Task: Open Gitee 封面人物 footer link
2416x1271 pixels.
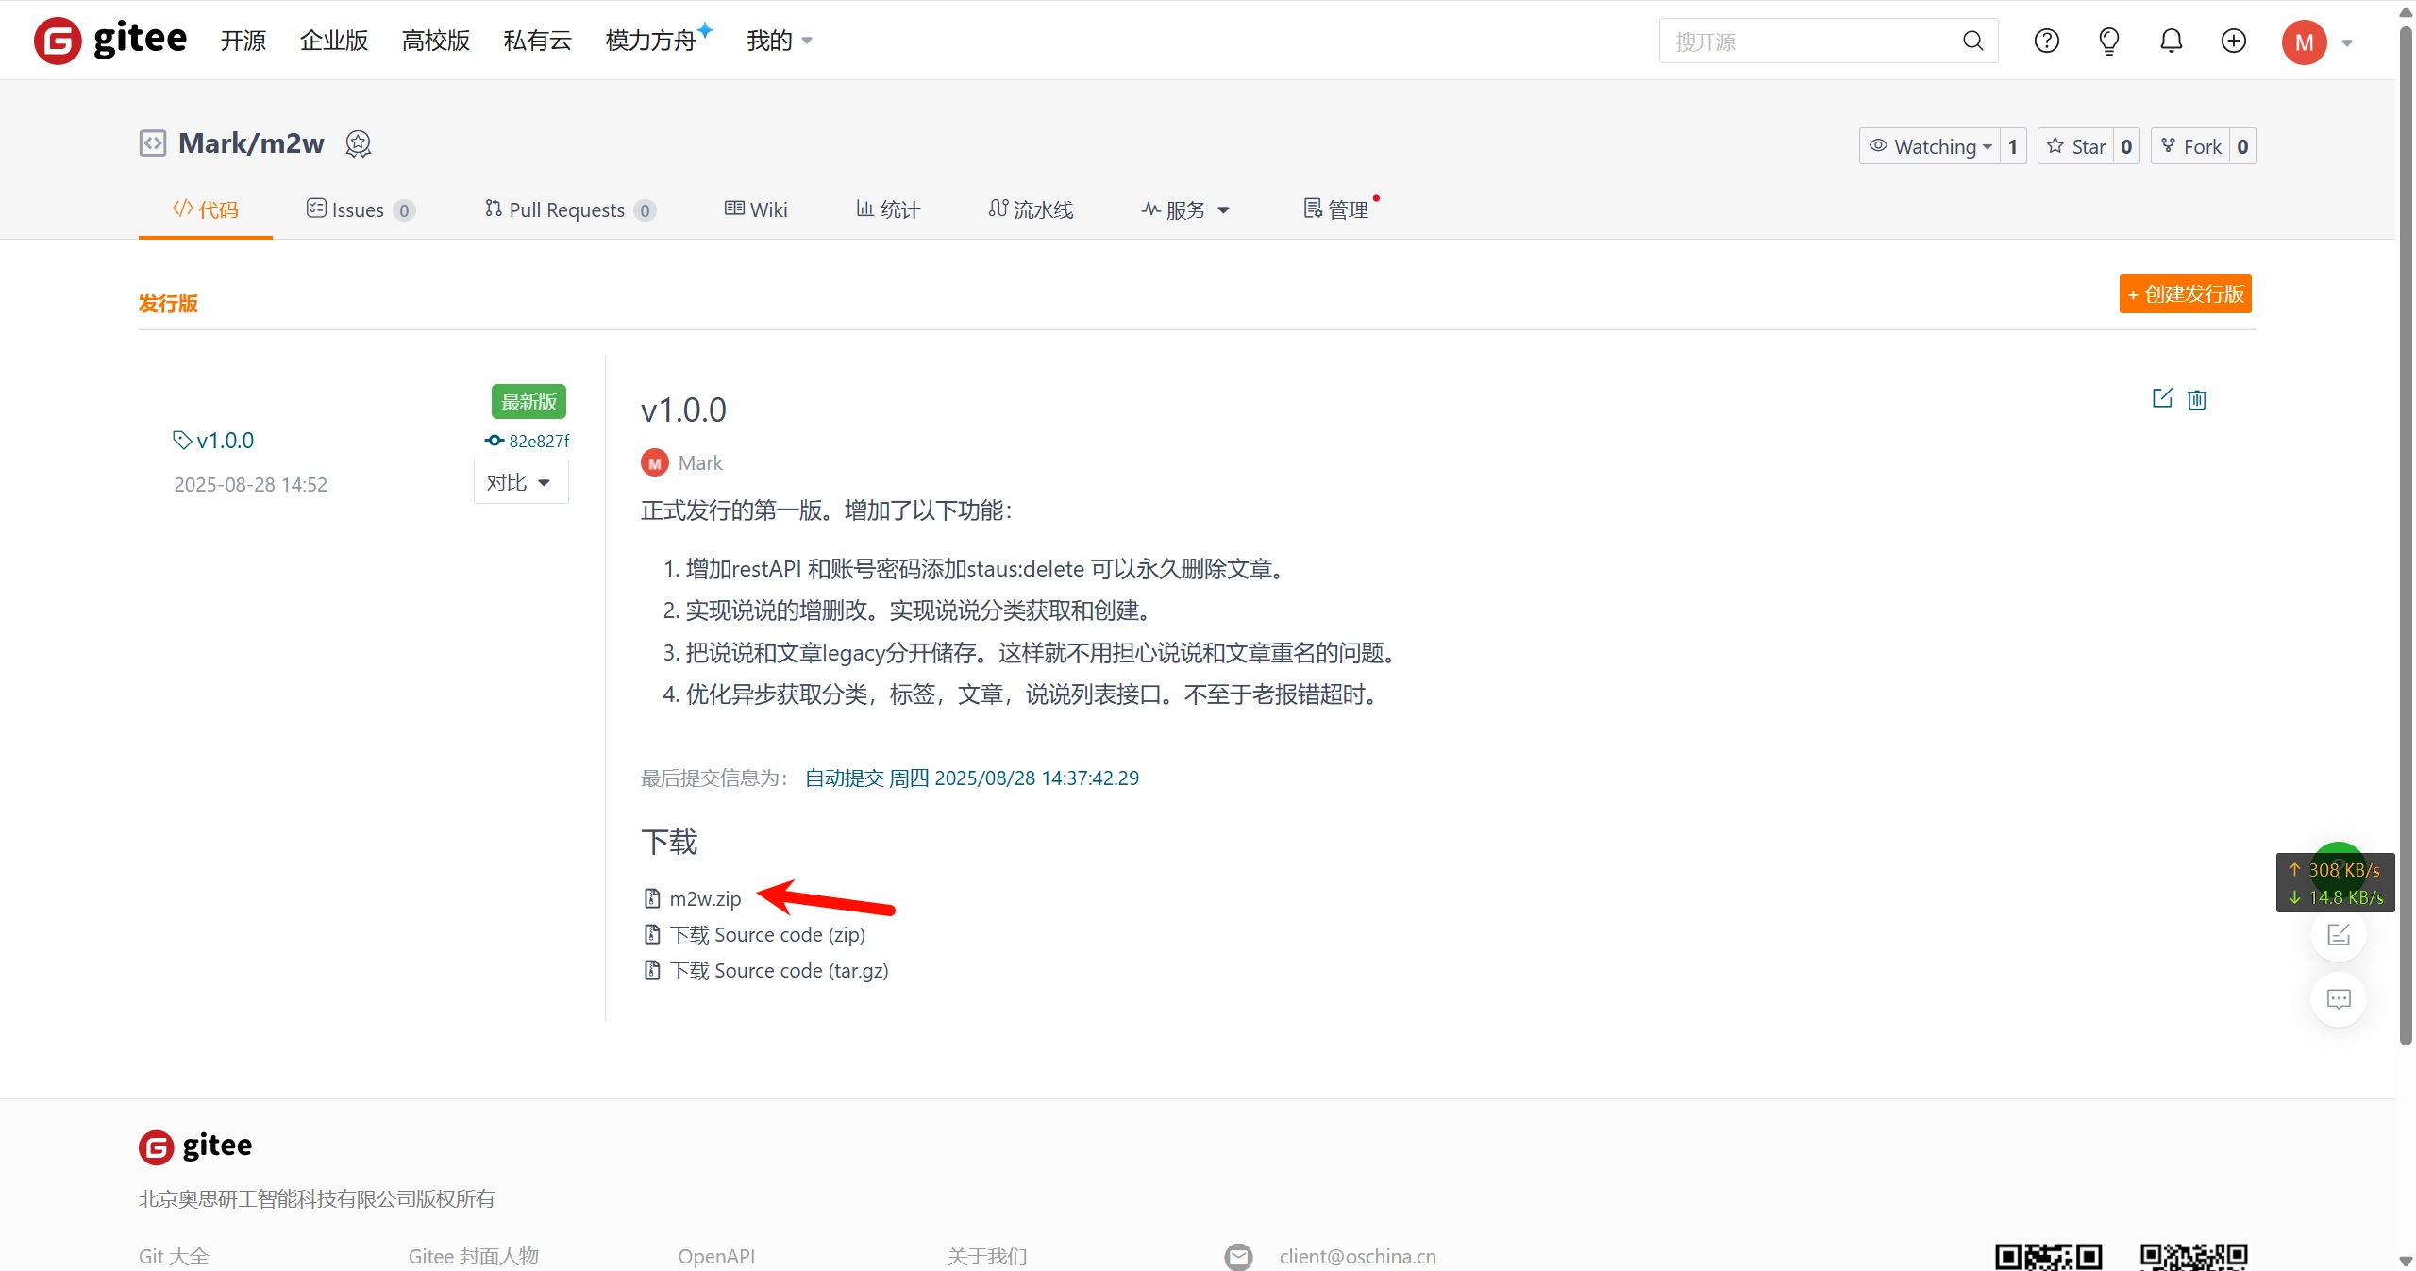Action: tap(473, 1256)
